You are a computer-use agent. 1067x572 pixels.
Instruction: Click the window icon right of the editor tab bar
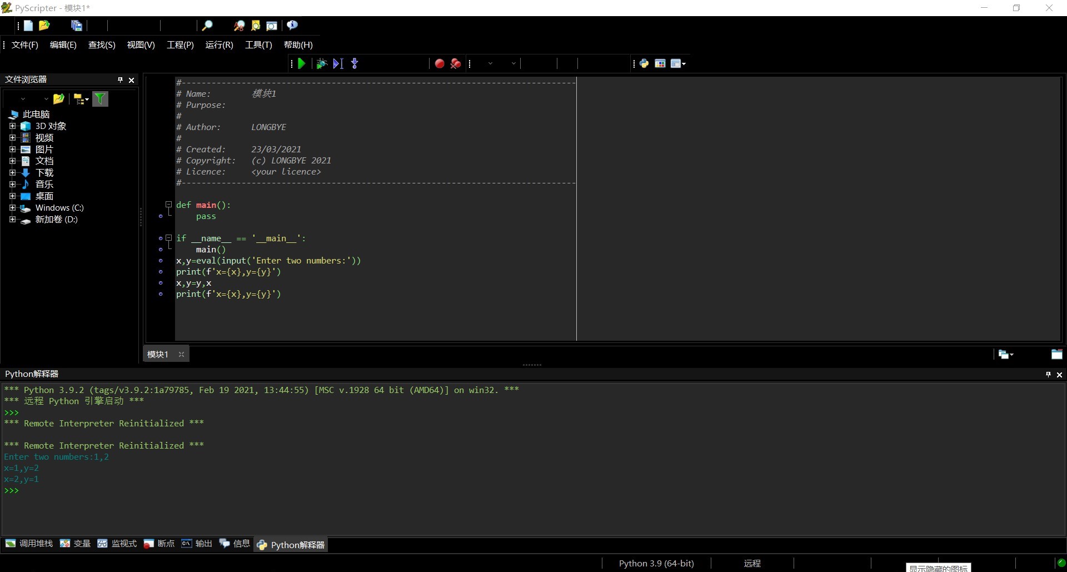[1056, 355]
